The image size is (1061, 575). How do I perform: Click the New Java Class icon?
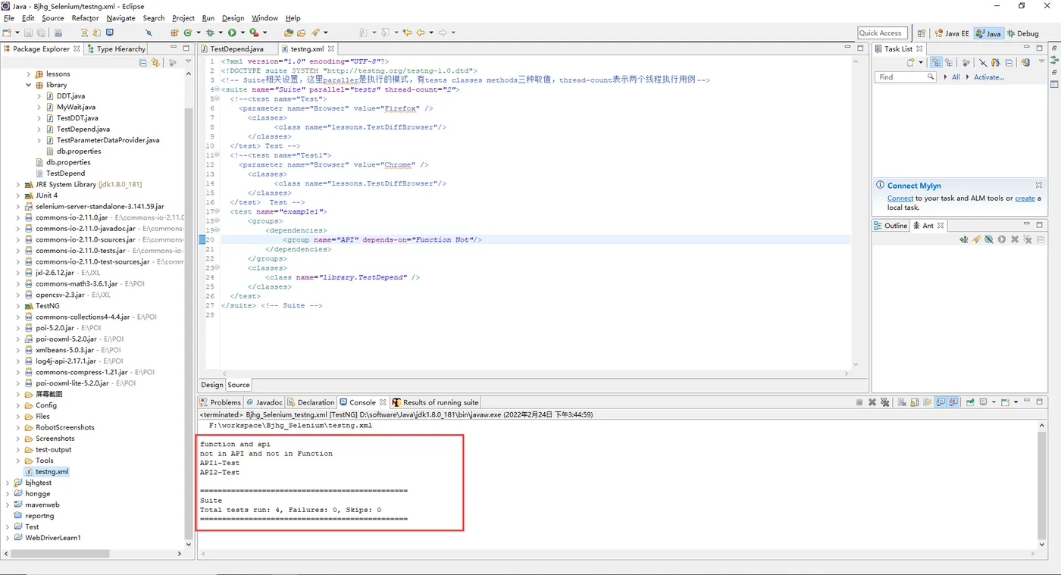(187, 33)
